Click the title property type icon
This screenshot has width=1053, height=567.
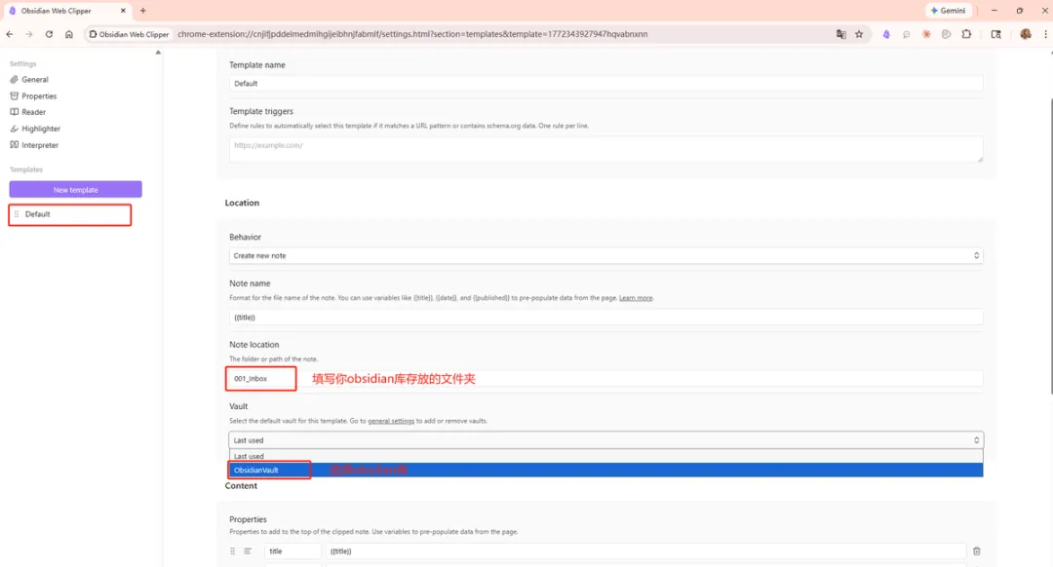pos(248,551)
